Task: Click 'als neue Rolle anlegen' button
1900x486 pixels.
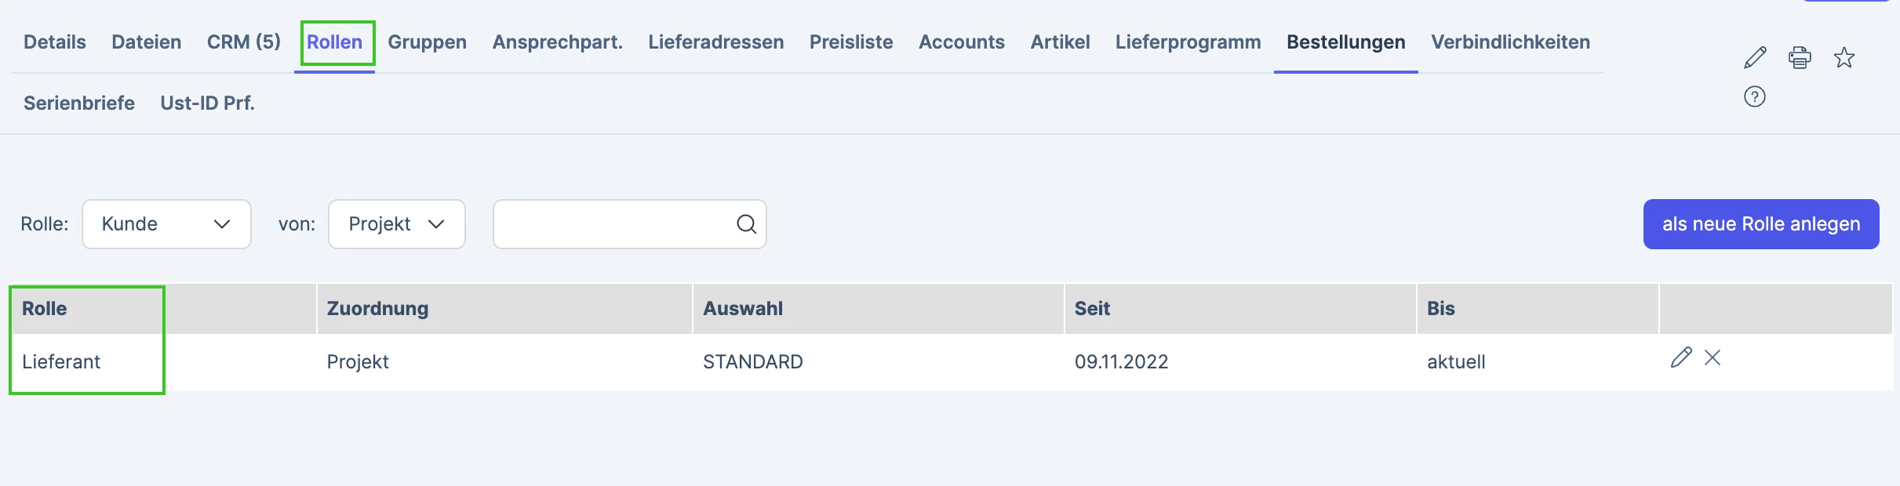Action: [1761, 224]
